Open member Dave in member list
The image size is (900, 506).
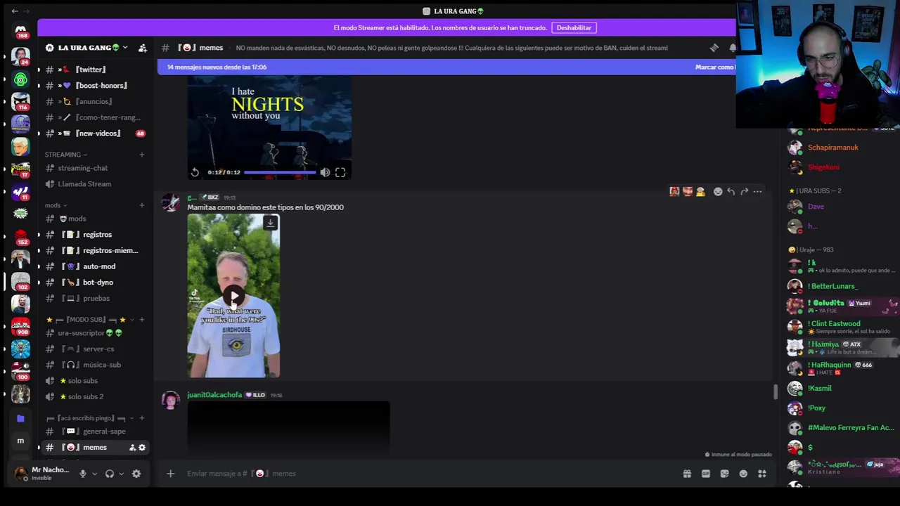816,207
